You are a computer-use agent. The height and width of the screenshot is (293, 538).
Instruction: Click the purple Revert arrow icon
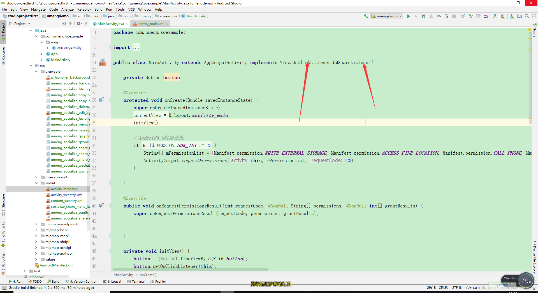pos(486,16)
